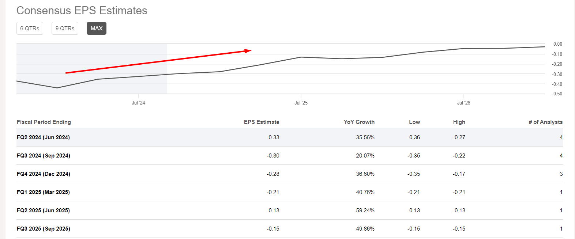Select the FQ3 2024 (Sep 2024) row label
Screen dimensions: 575x239
pos(44,156)
